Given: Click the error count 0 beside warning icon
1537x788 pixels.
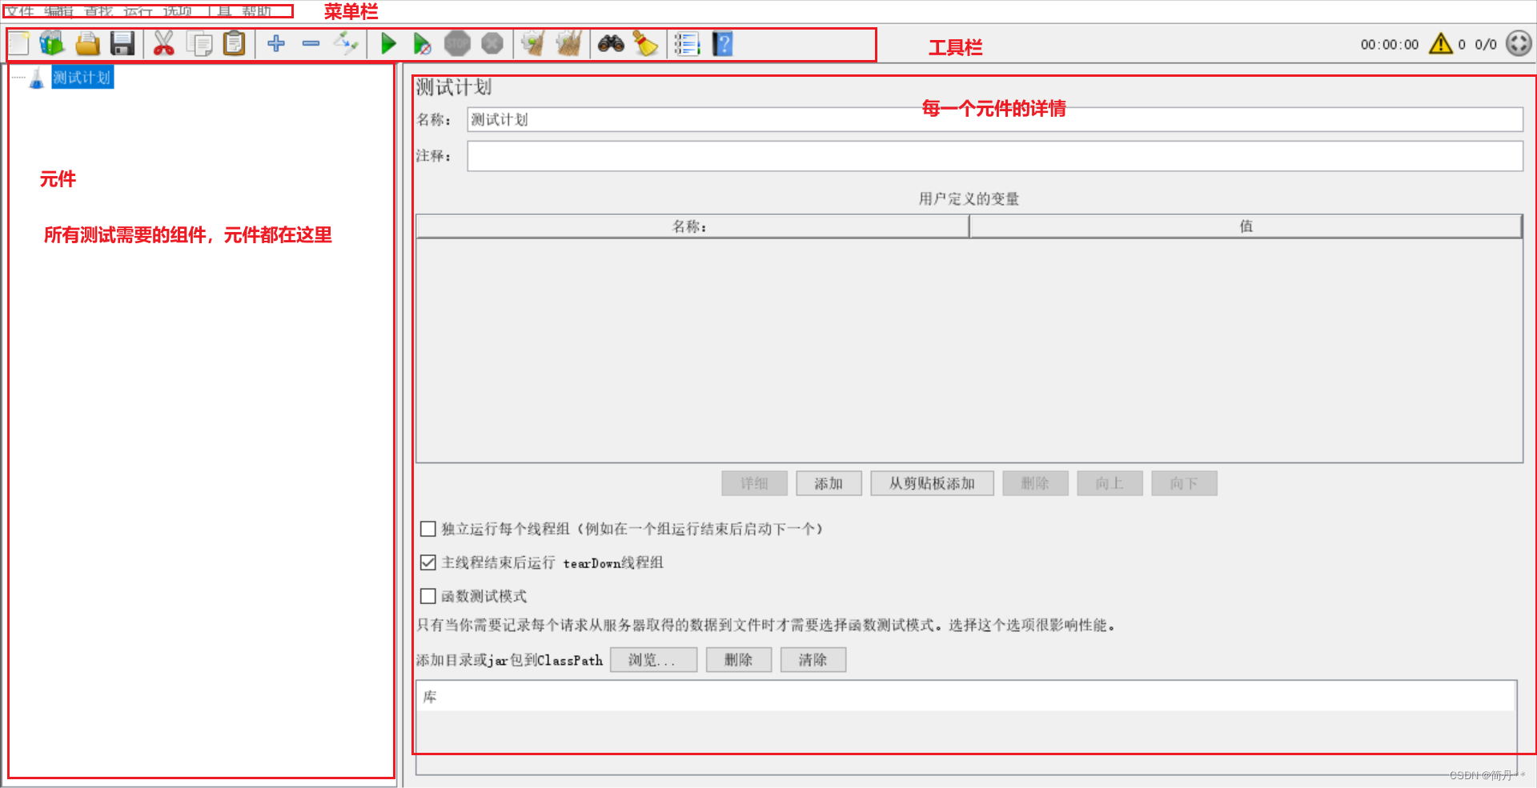Looking at the screenshot, I should tap(1462, 45).
